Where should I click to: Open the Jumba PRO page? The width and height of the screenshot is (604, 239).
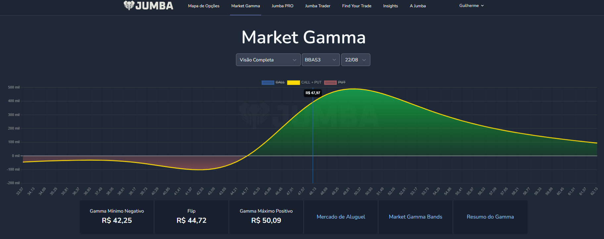click(282, 6)
